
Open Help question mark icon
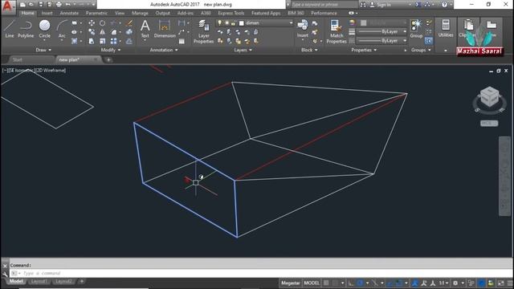[444, 5]
